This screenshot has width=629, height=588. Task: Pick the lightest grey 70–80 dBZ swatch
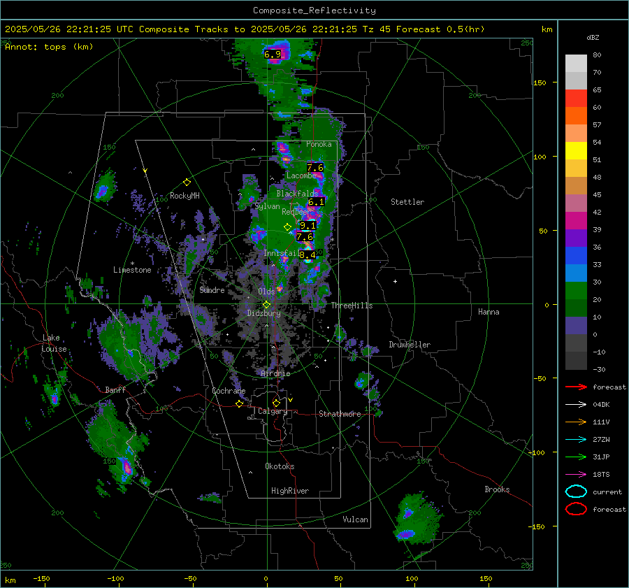click(576, 64)
